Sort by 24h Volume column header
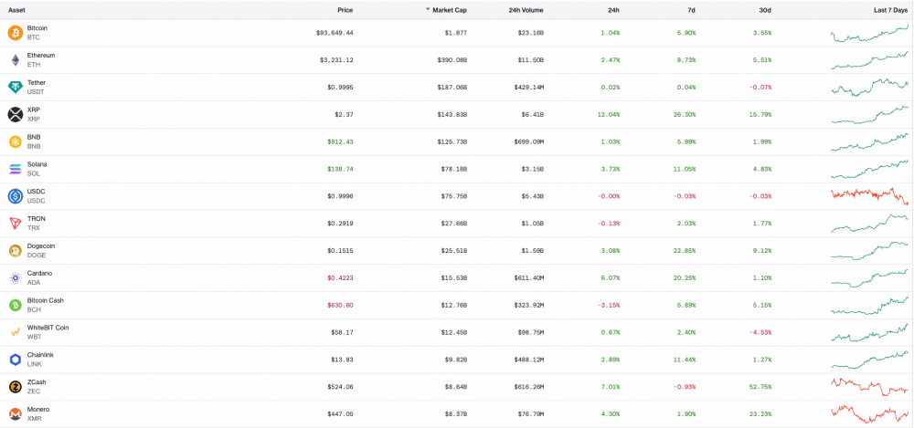The height and width of the screenshot is (428, 914). [526, 10]
